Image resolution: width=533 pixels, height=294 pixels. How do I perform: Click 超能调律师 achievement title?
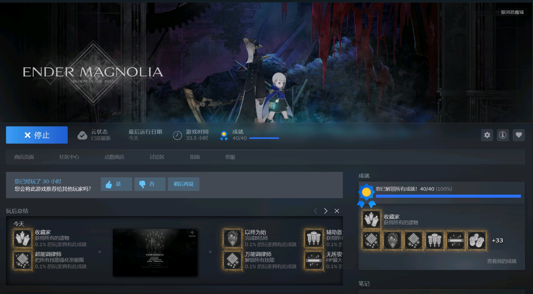click(x=48, y=254)
